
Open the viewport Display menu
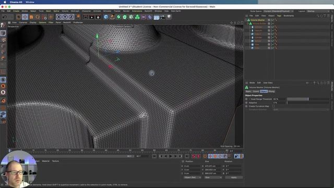(x=33, y=22)
